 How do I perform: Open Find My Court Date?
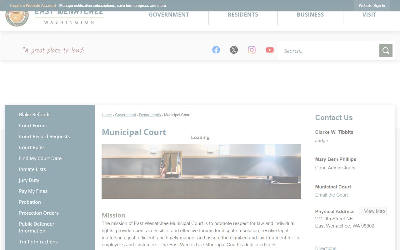pyautogui.click(x=40, y=158)
